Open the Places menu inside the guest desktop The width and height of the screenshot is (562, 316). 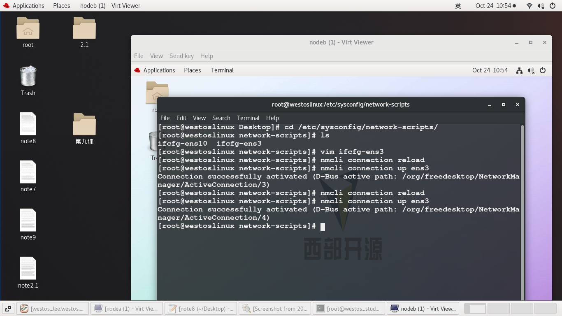192,70
